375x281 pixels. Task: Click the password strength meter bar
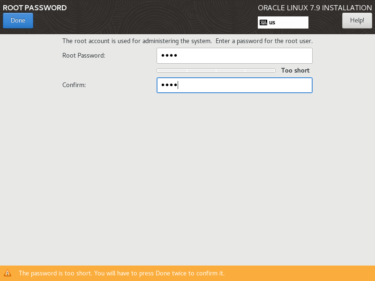click(216, 71)
